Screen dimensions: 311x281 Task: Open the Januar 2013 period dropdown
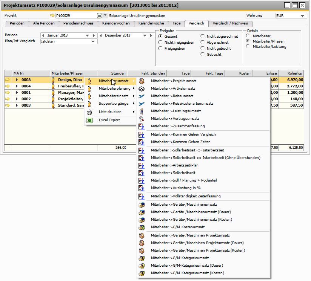coord(87,35)
